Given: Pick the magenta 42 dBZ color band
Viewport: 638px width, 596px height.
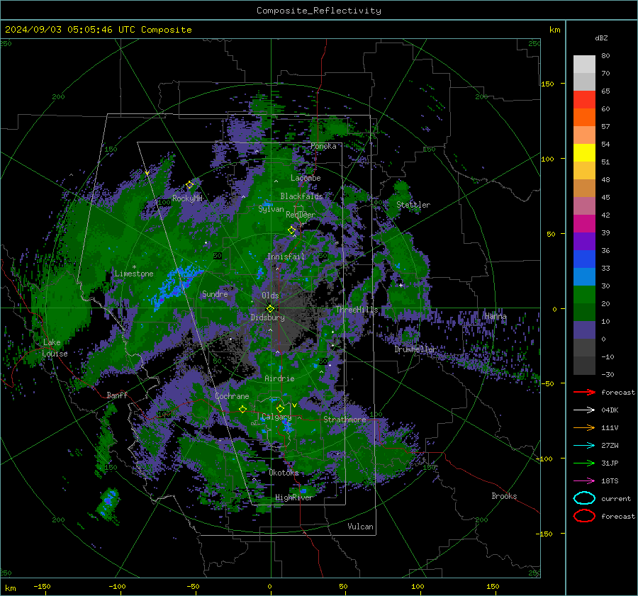Looking at the screenshot, I should [x=584, y=223].
